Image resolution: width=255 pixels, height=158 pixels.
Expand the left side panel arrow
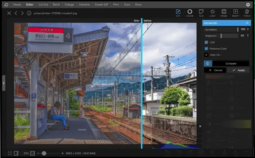click(3, 83)
